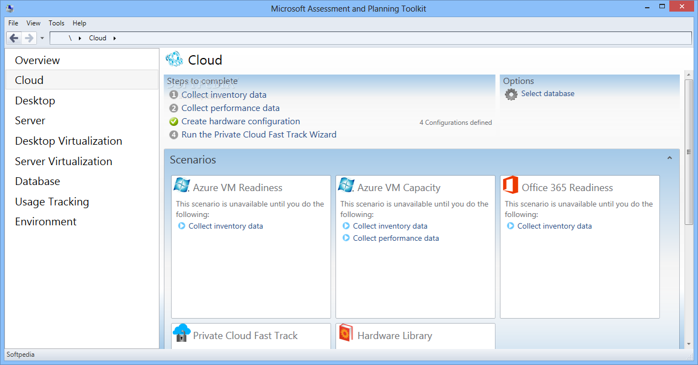Click the Select database gear icon
This screenshot has height=365, width=698.
(x=511, y=94)
